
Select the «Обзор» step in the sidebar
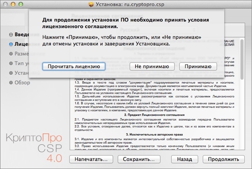20,82
